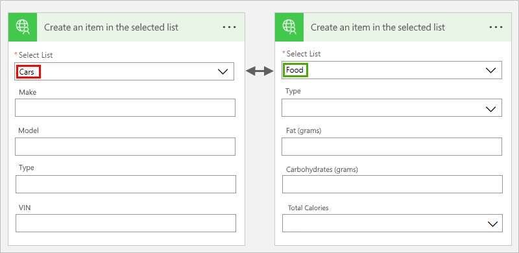The width and height of the screenshot is (519, 253).
Task: Click the Food card title header
Action: point(378,27)
